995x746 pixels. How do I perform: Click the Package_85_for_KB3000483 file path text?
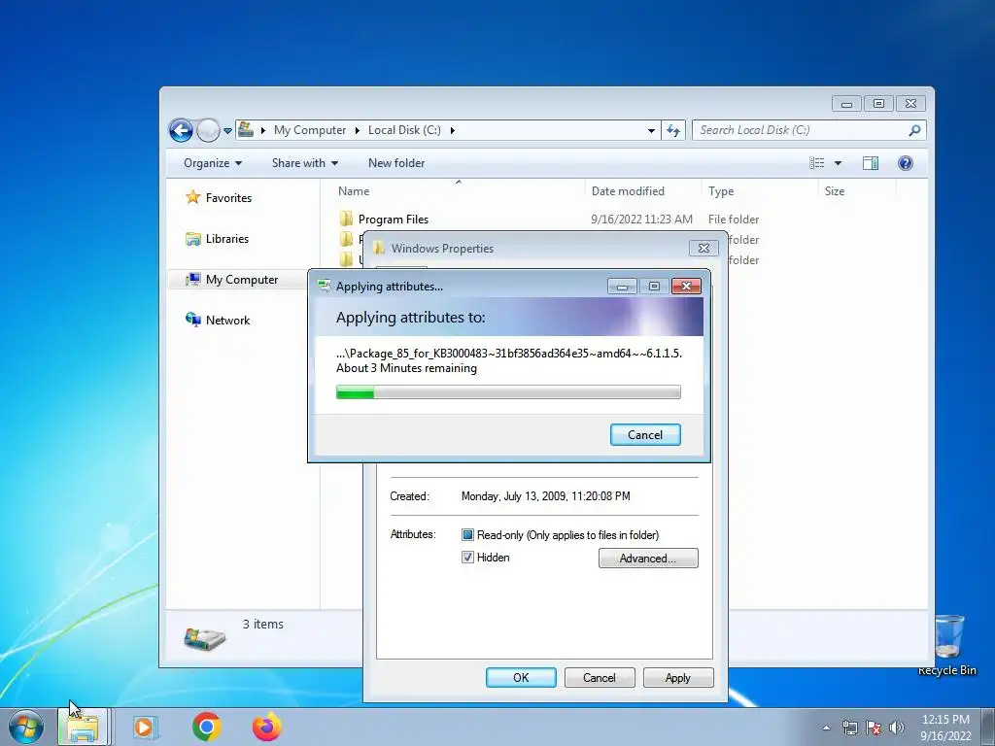tap(509, 354)
